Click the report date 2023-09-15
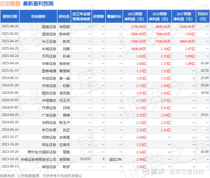This screenshot has height=178, width=210. coord(10,166)
